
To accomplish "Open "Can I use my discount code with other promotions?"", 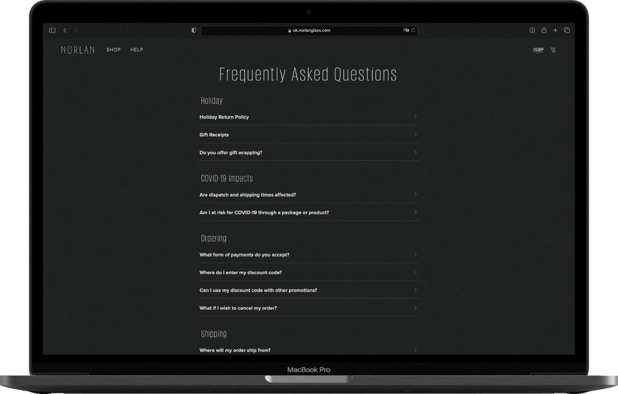I will [x=308, y=290].
